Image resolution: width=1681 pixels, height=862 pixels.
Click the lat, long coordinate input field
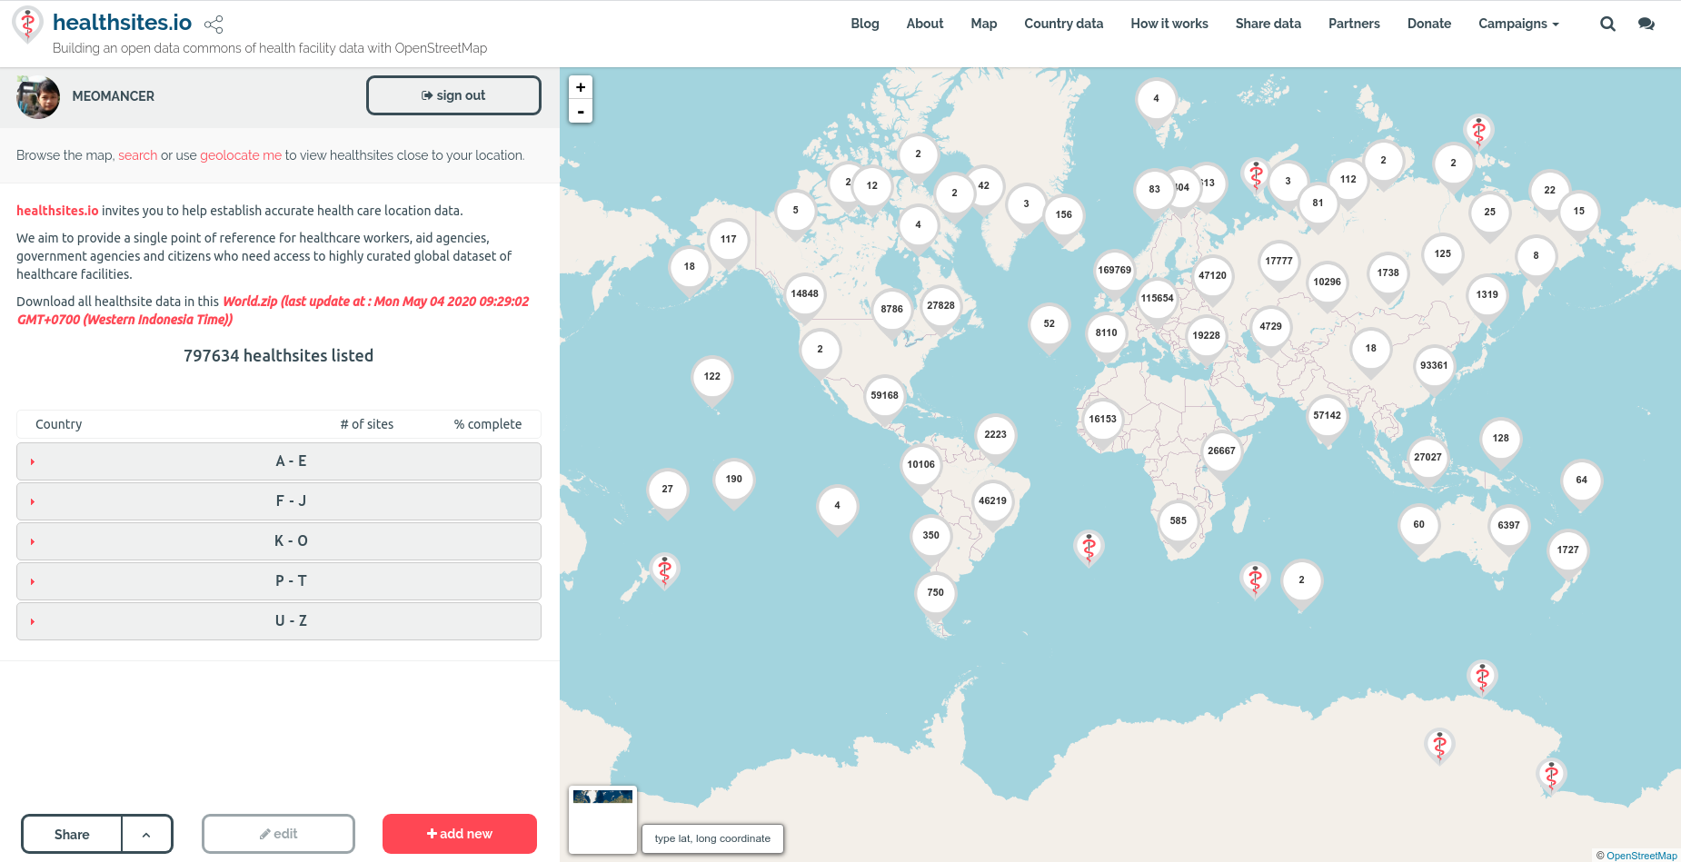pyautogui.click(x=713, y=838)
